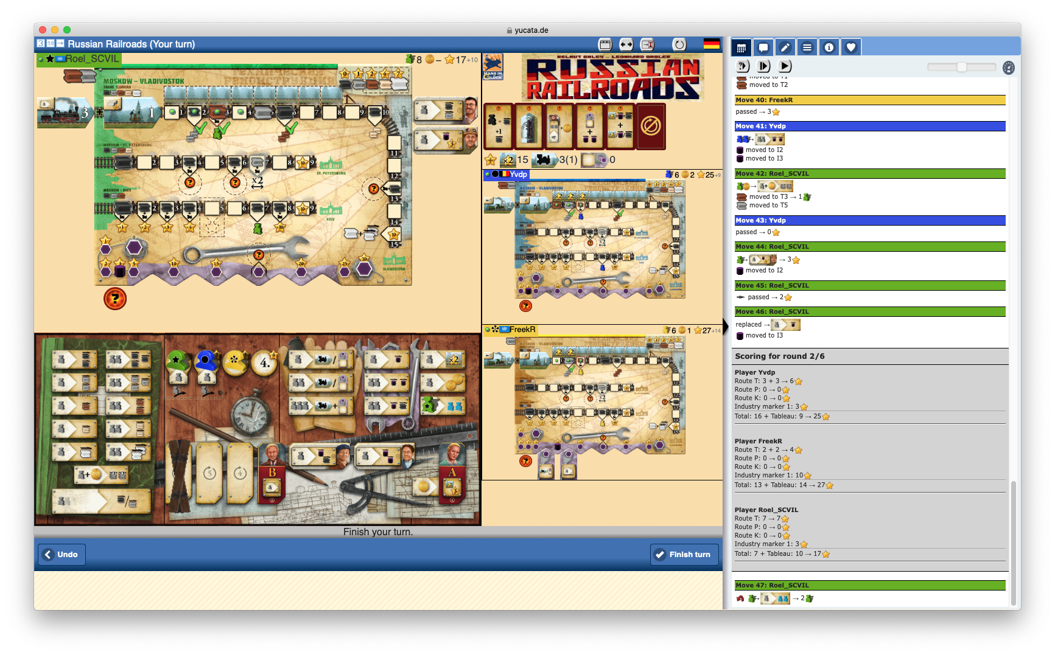Click the German flag language icon
Screen dimensions: 1055x655
[x=711, y=44]
